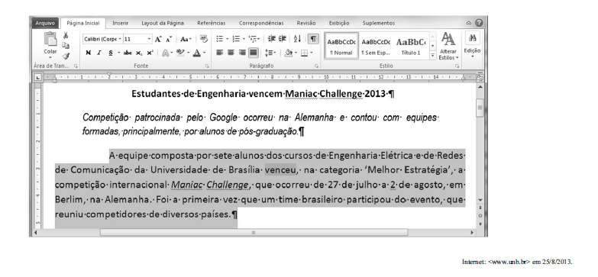The height and width of the screenshot is (277, 598).
Task: Click the Alterar Estilos button
Action: [448, 47]
